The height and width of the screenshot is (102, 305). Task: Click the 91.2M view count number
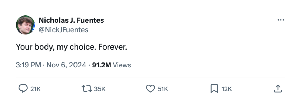coord(101,65)
